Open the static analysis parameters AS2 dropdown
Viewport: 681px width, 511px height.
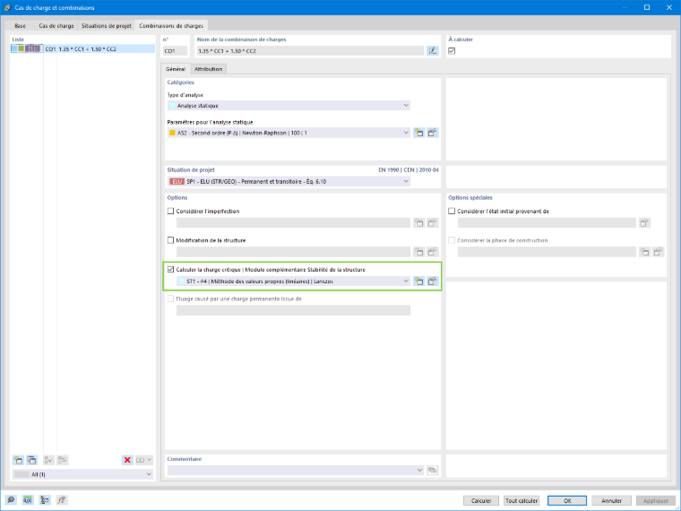point(289,133)
